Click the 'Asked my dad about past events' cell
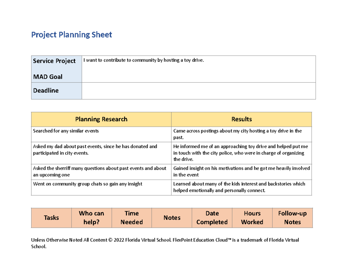 (101, 153)
